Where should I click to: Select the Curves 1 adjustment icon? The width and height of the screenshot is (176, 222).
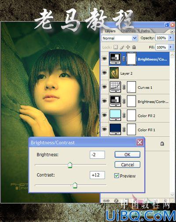pos(115,87)
